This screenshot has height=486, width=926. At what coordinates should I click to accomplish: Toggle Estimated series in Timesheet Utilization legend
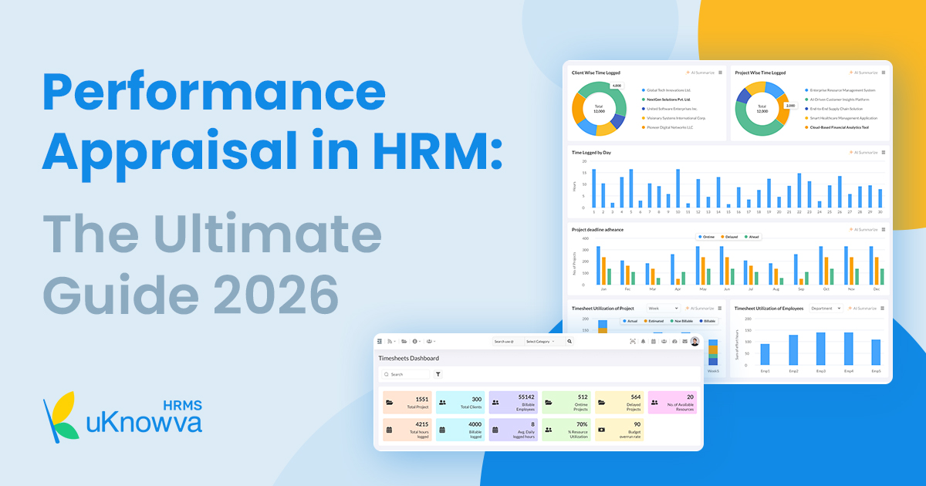[x=655, y=320]
